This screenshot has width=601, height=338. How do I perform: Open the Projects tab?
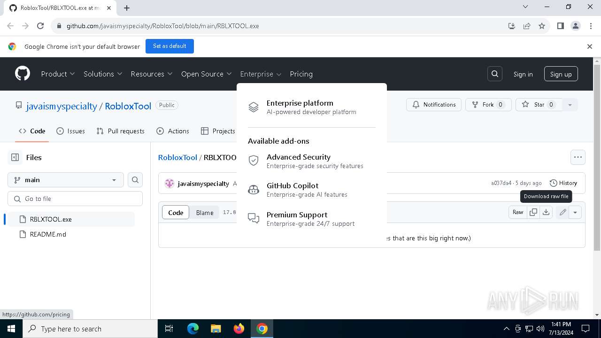(x=217, y=131)
